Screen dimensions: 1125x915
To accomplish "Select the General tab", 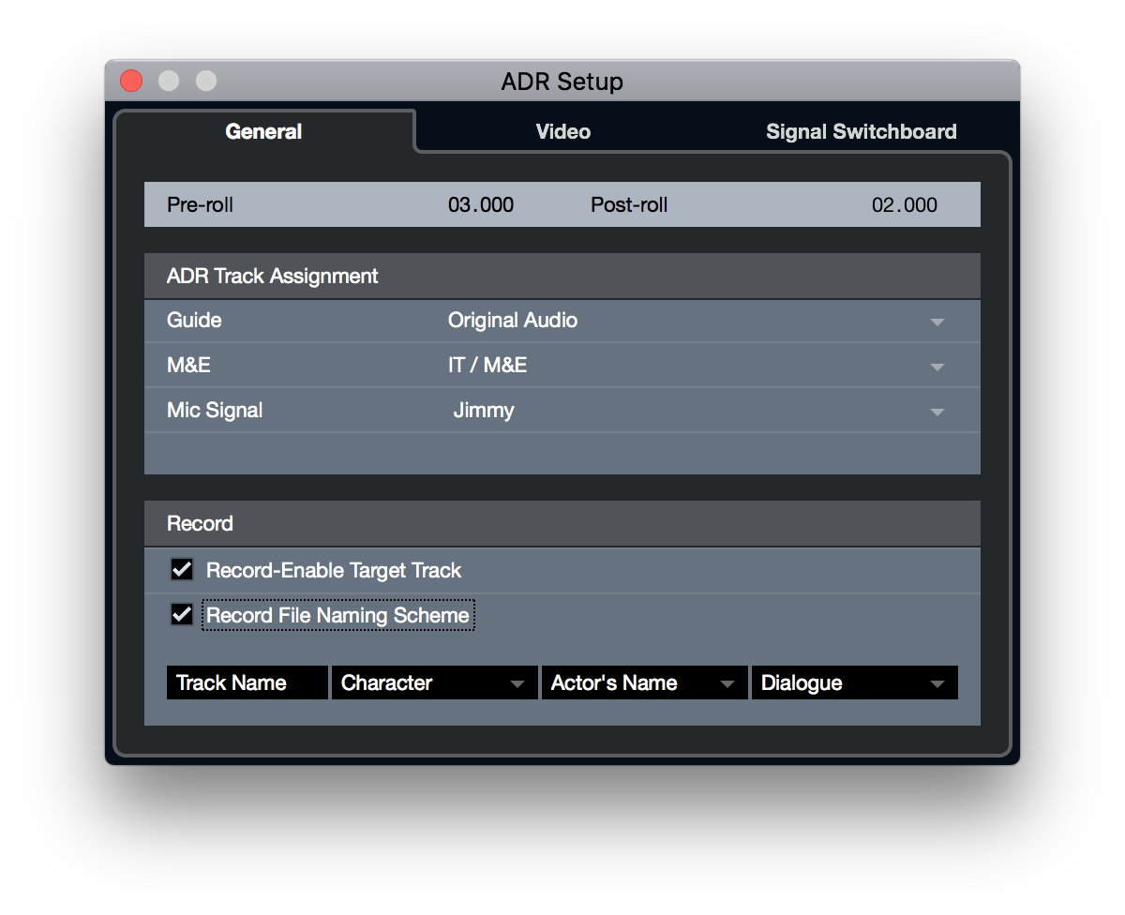I will pyautogui.click(x=263, y=131).
